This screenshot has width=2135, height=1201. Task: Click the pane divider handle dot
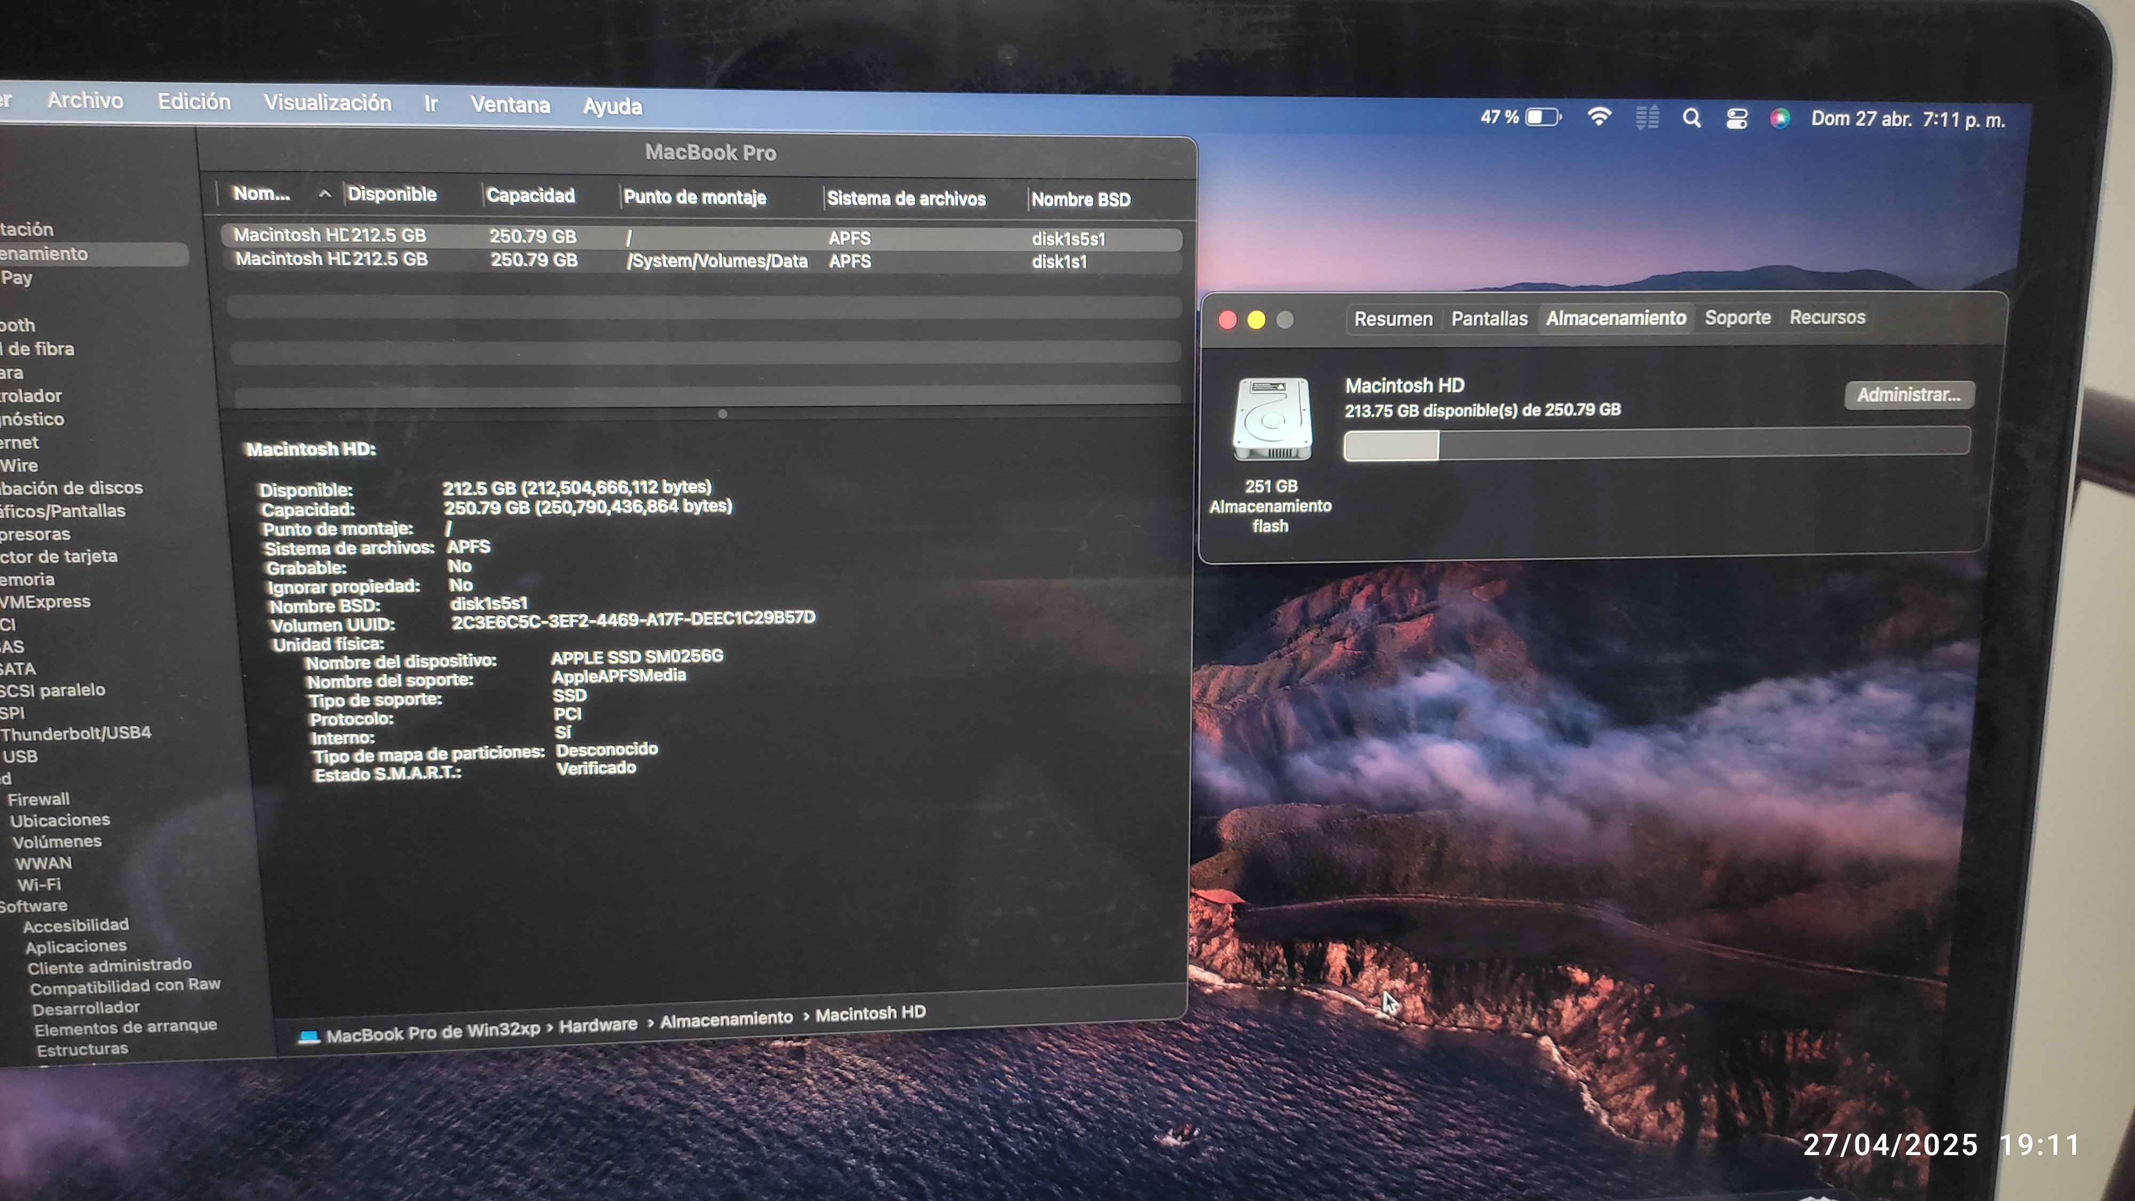[x=723, y=414]
